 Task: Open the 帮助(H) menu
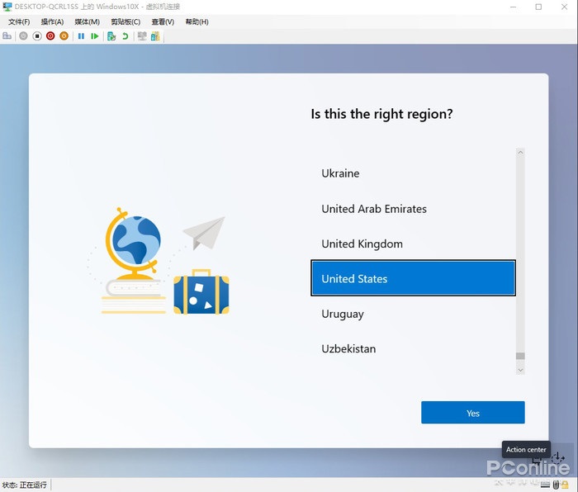(197, 22)
